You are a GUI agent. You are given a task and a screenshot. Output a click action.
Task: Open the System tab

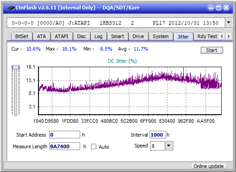pos(161,36)
